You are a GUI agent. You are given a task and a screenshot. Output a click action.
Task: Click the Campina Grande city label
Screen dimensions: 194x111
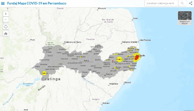click(129, 42)
